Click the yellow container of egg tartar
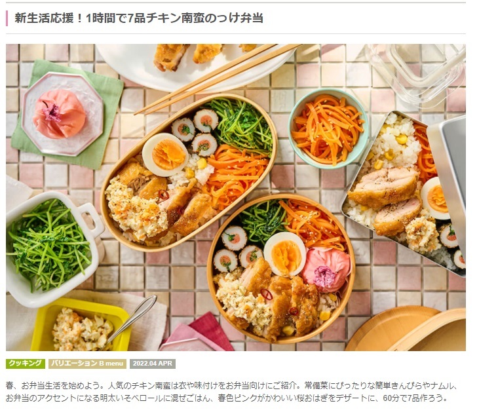 point(80,326)
